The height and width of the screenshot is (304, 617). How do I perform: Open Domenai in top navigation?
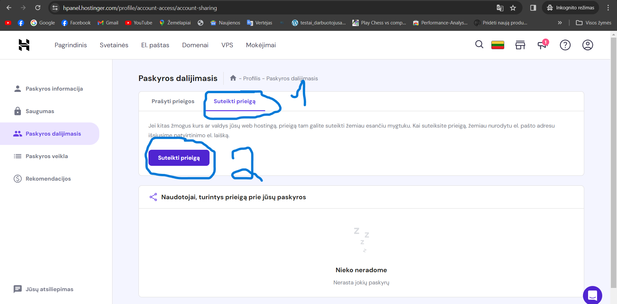click(x=195, y=45)
